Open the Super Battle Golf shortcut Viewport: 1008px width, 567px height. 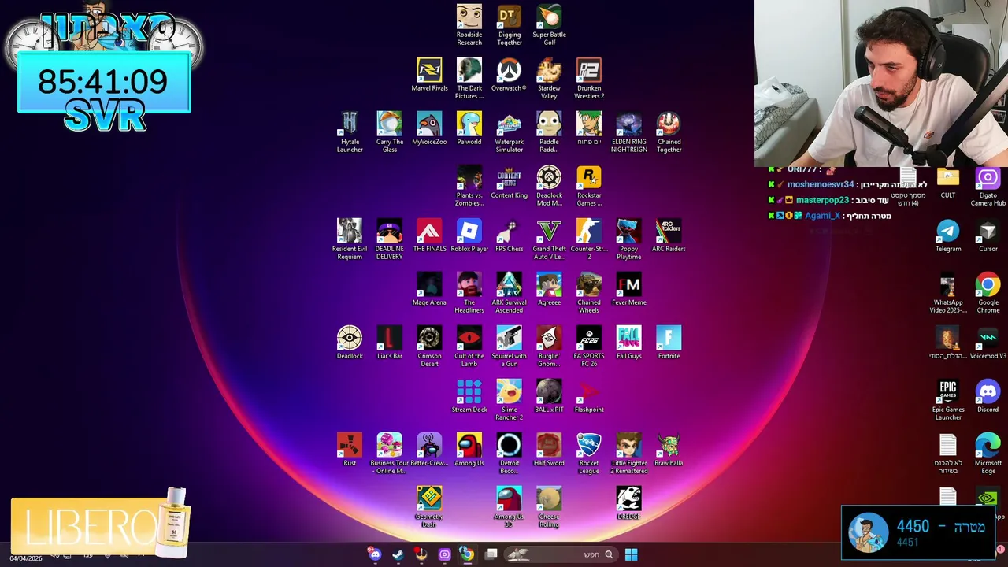(x=550, y=25)
